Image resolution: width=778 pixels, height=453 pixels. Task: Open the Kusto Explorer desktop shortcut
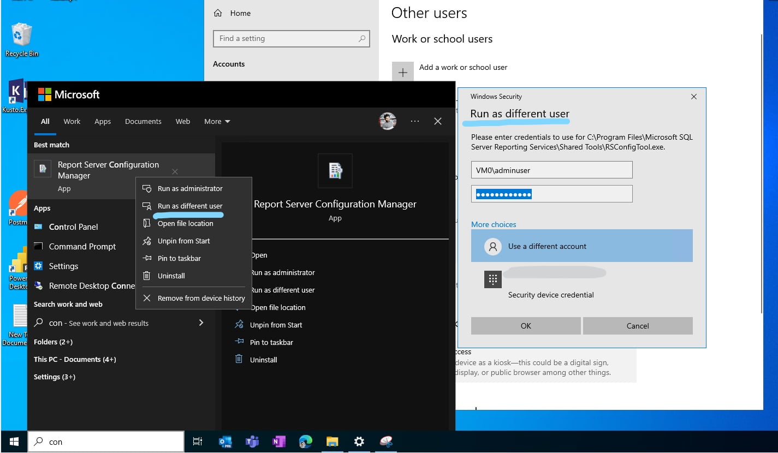click(14, 97)
